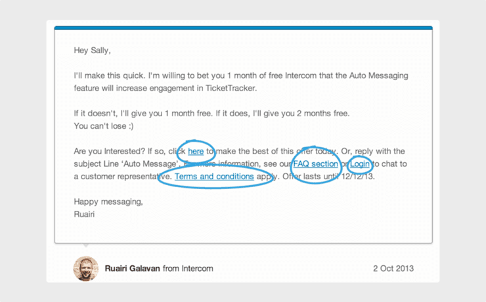Click the "1 month free" offer sentence
The image size is (486, 302).
(144, 114)
